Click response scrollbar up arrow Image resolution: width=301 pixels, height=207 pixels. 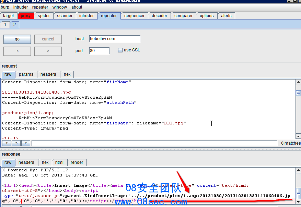(298, 170)
